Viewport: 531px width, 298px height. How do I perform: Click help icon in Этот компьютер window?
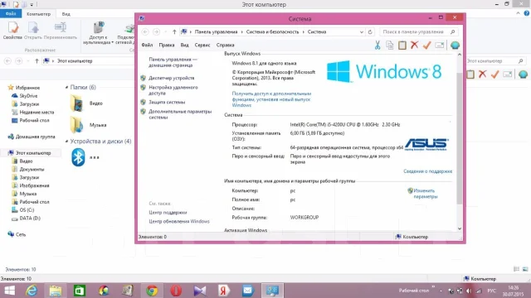[x=527, y=13]
